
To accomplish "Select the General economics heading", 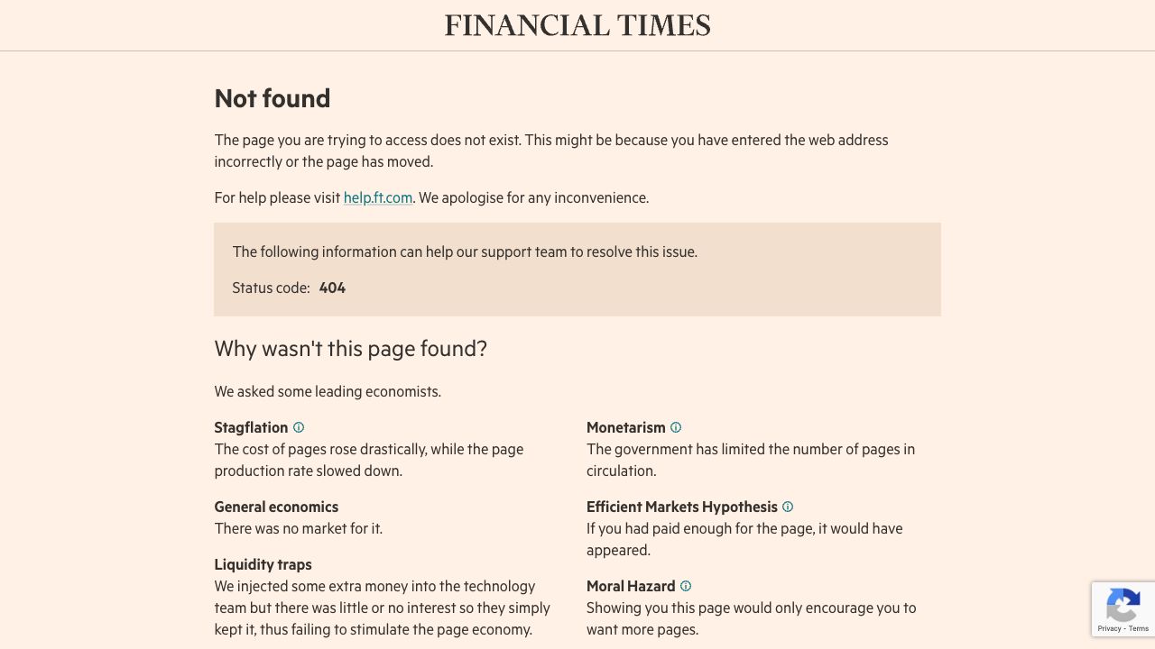I will click(x=276, y=507).
